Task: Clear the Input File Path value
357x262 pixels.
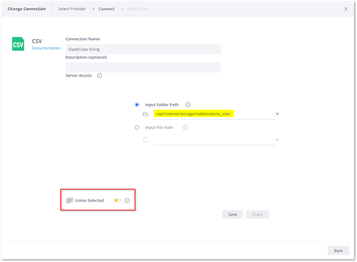Action: tap(277, 140)
